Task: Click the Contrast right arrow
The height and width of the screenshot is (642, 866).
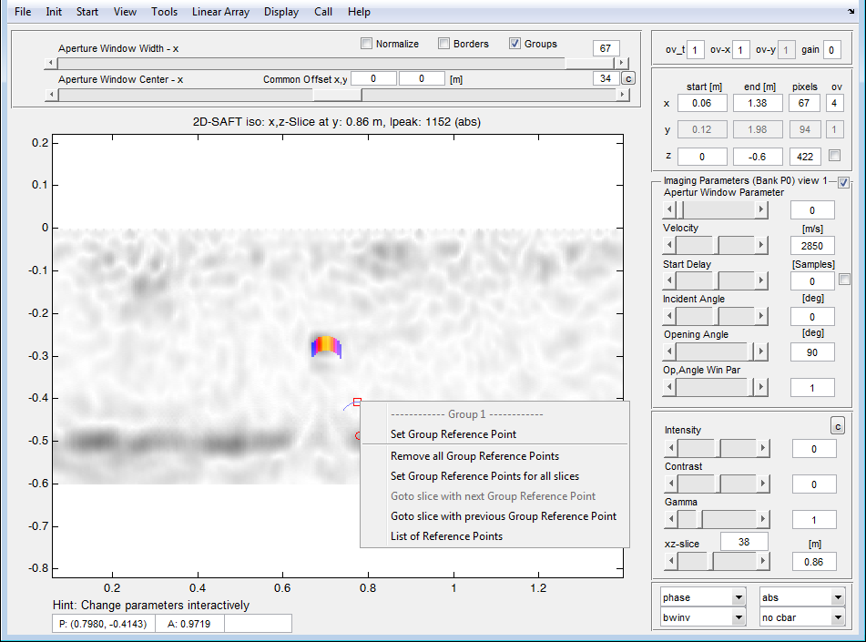Action: coord(763,484)
